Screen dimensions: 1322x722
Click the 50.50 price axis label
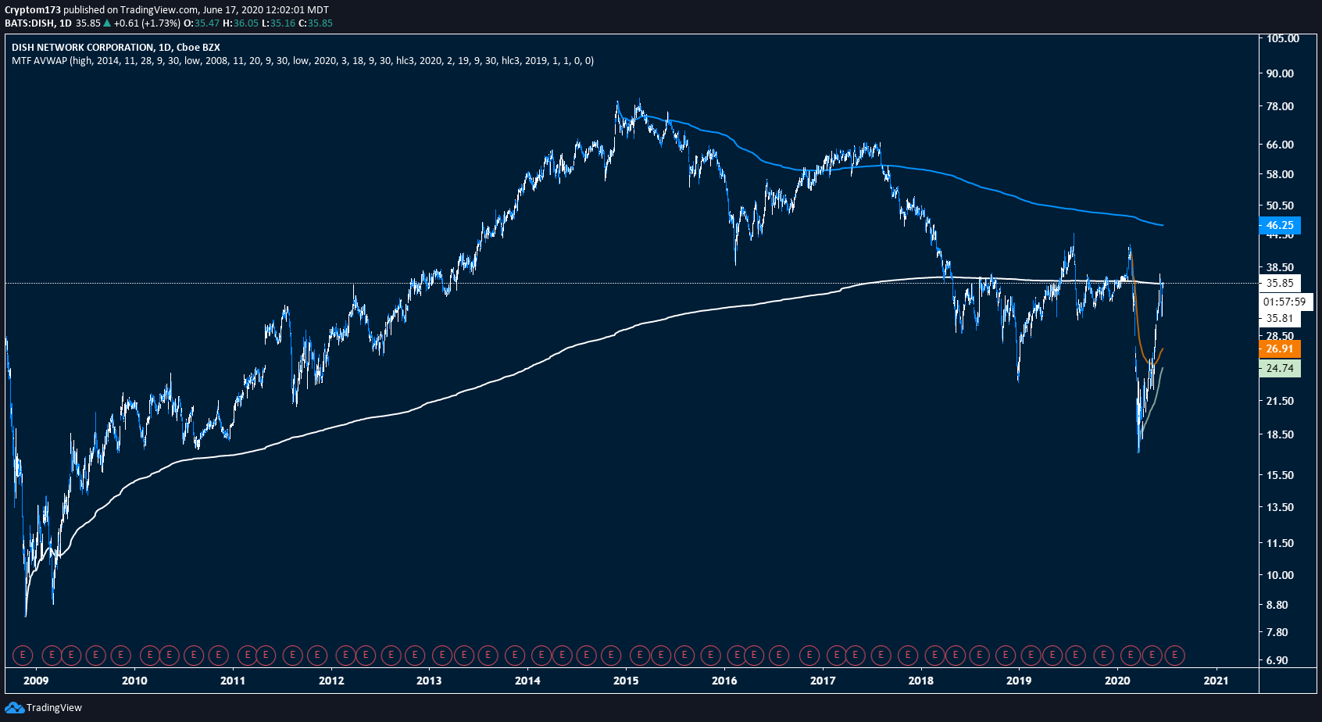(1280, 206)
